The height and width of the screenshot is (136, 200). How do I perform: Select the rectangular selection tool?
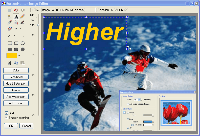tap(10, 10)
